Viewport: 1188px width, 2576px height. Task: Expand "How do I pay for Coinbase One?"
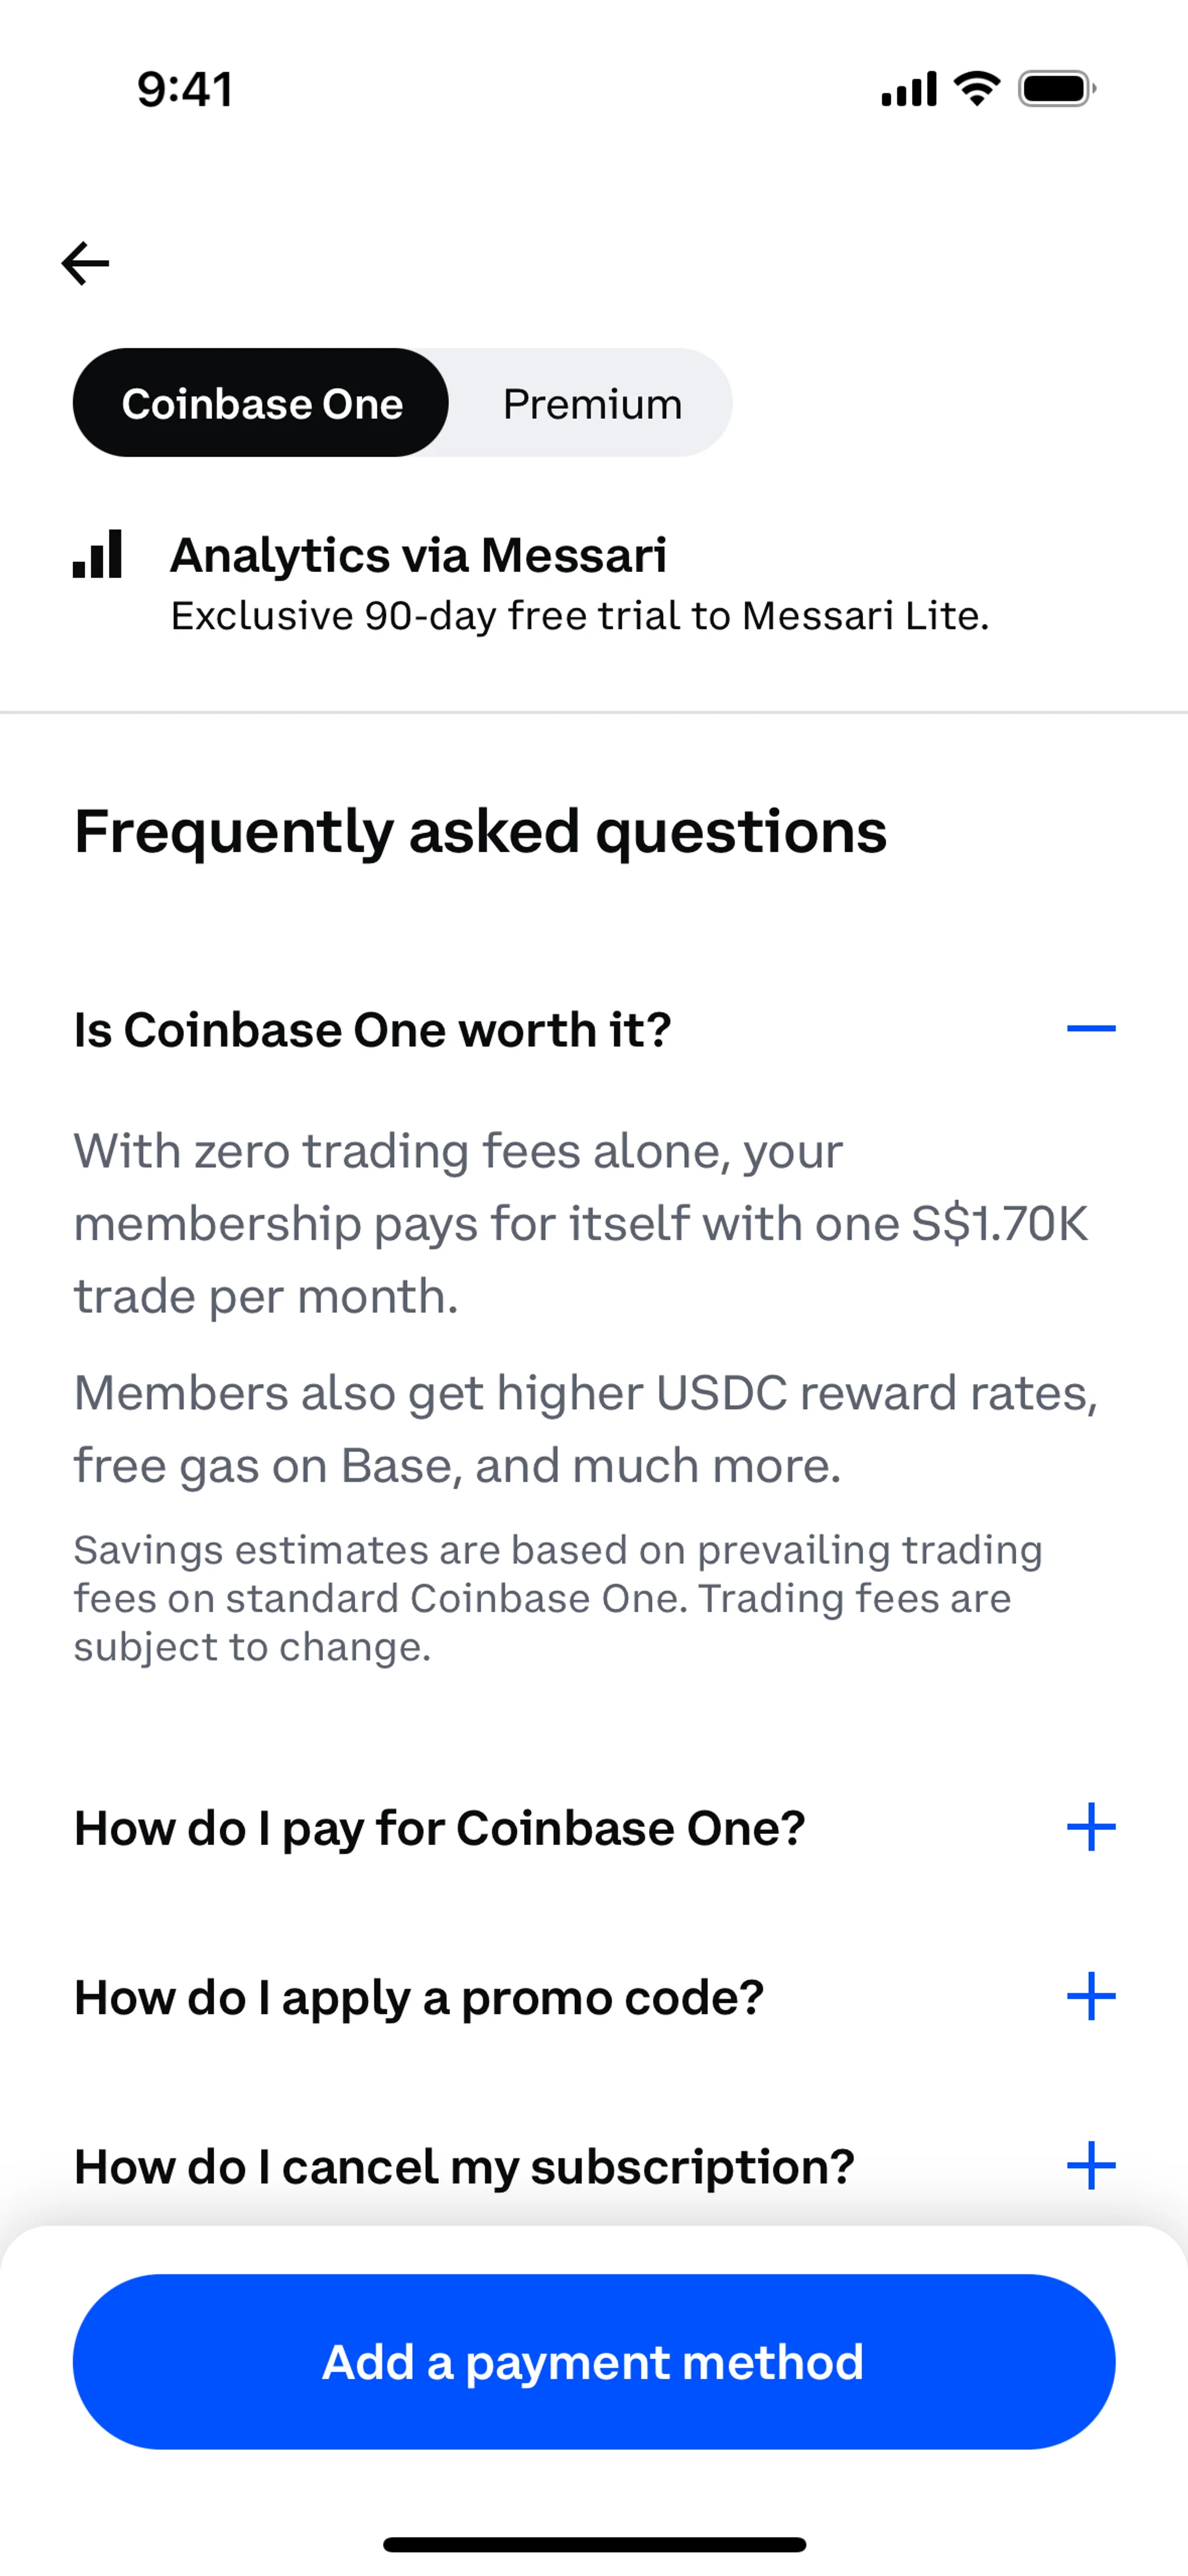click(x=594, y=1827)
